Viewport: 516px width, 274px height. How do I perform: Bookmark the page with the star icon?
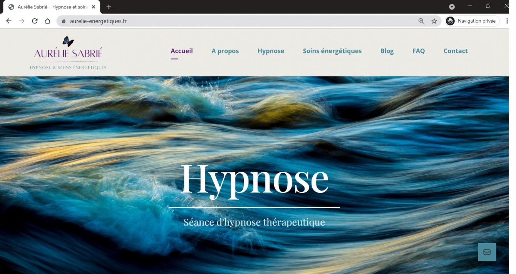tap(434, 21)
